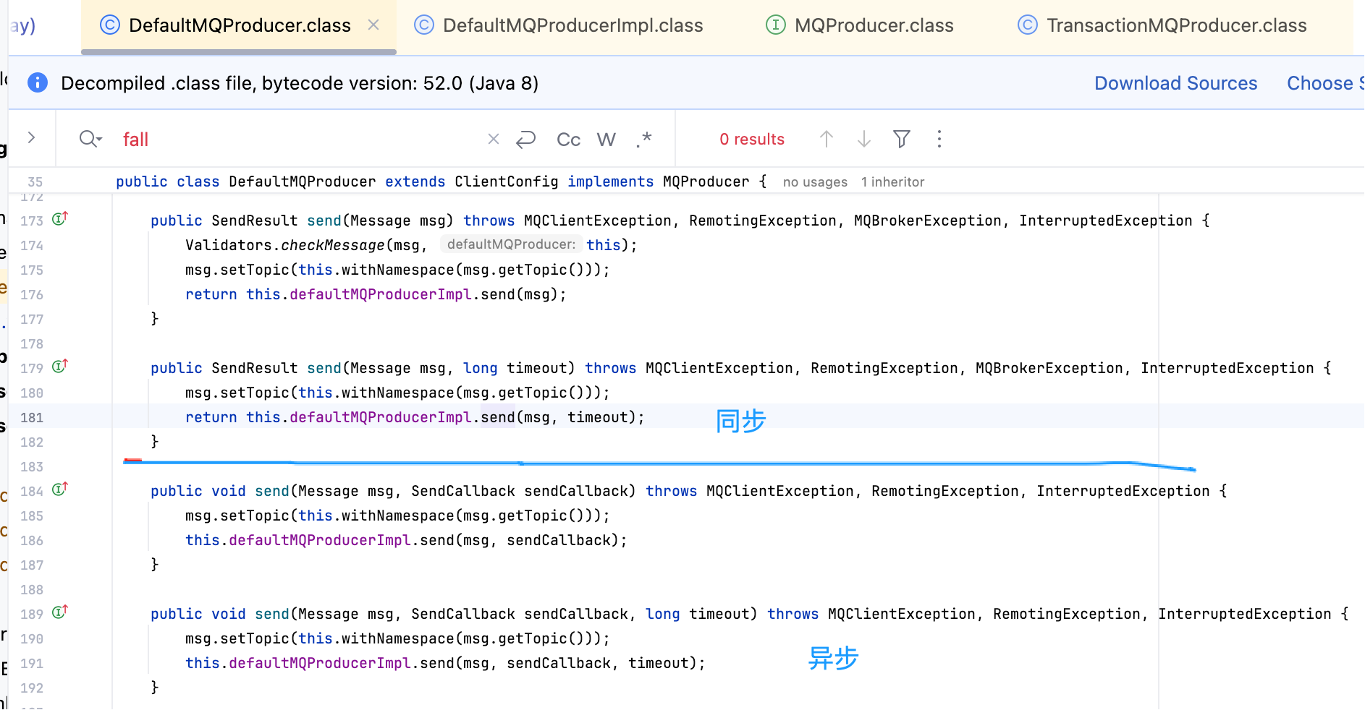The width and height of the screenshot is (1365, 710).
Task: Click line number 189 in the gutter
Action: (x=32, y=615)
